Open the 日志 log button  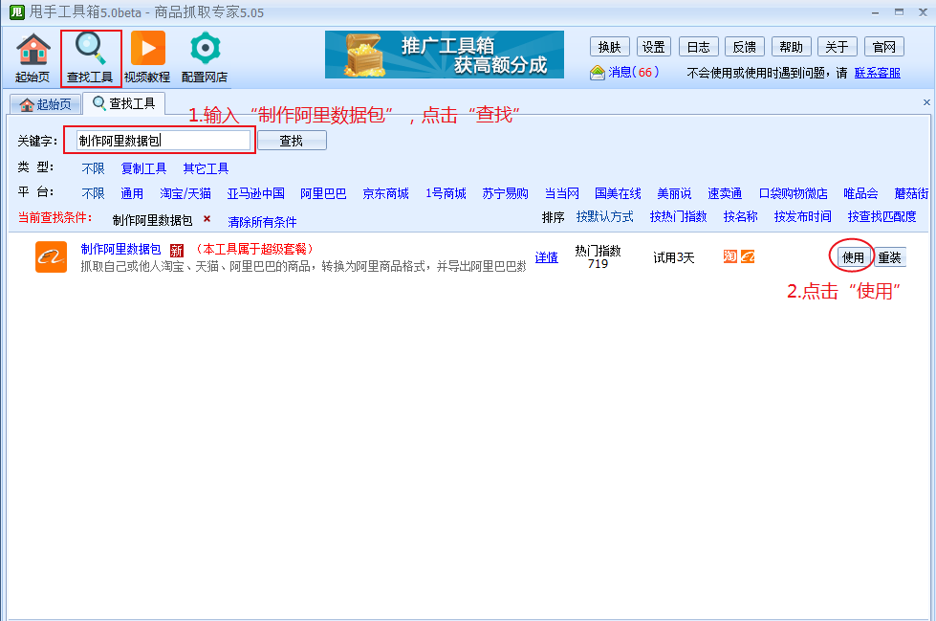(x=699, y=47)
